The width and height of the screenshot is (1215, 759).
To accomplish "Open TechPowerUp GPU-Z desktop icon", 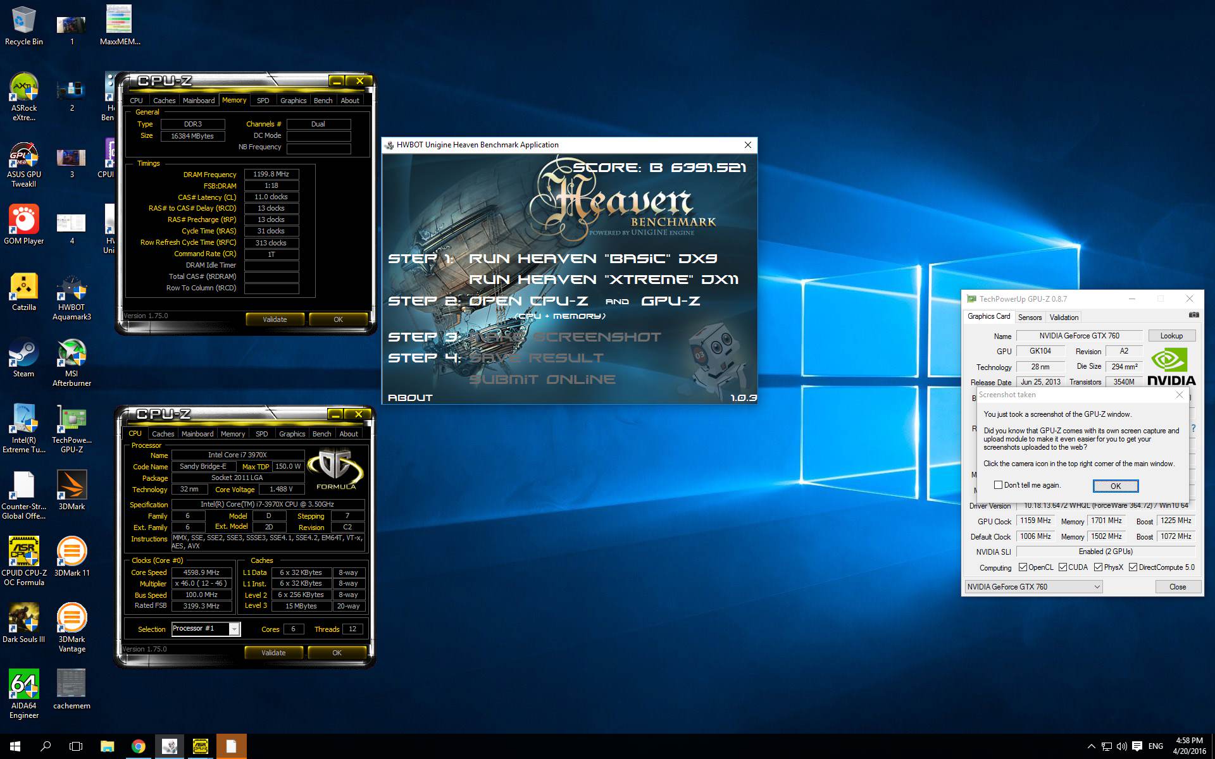I will click(x=72, y=429).
